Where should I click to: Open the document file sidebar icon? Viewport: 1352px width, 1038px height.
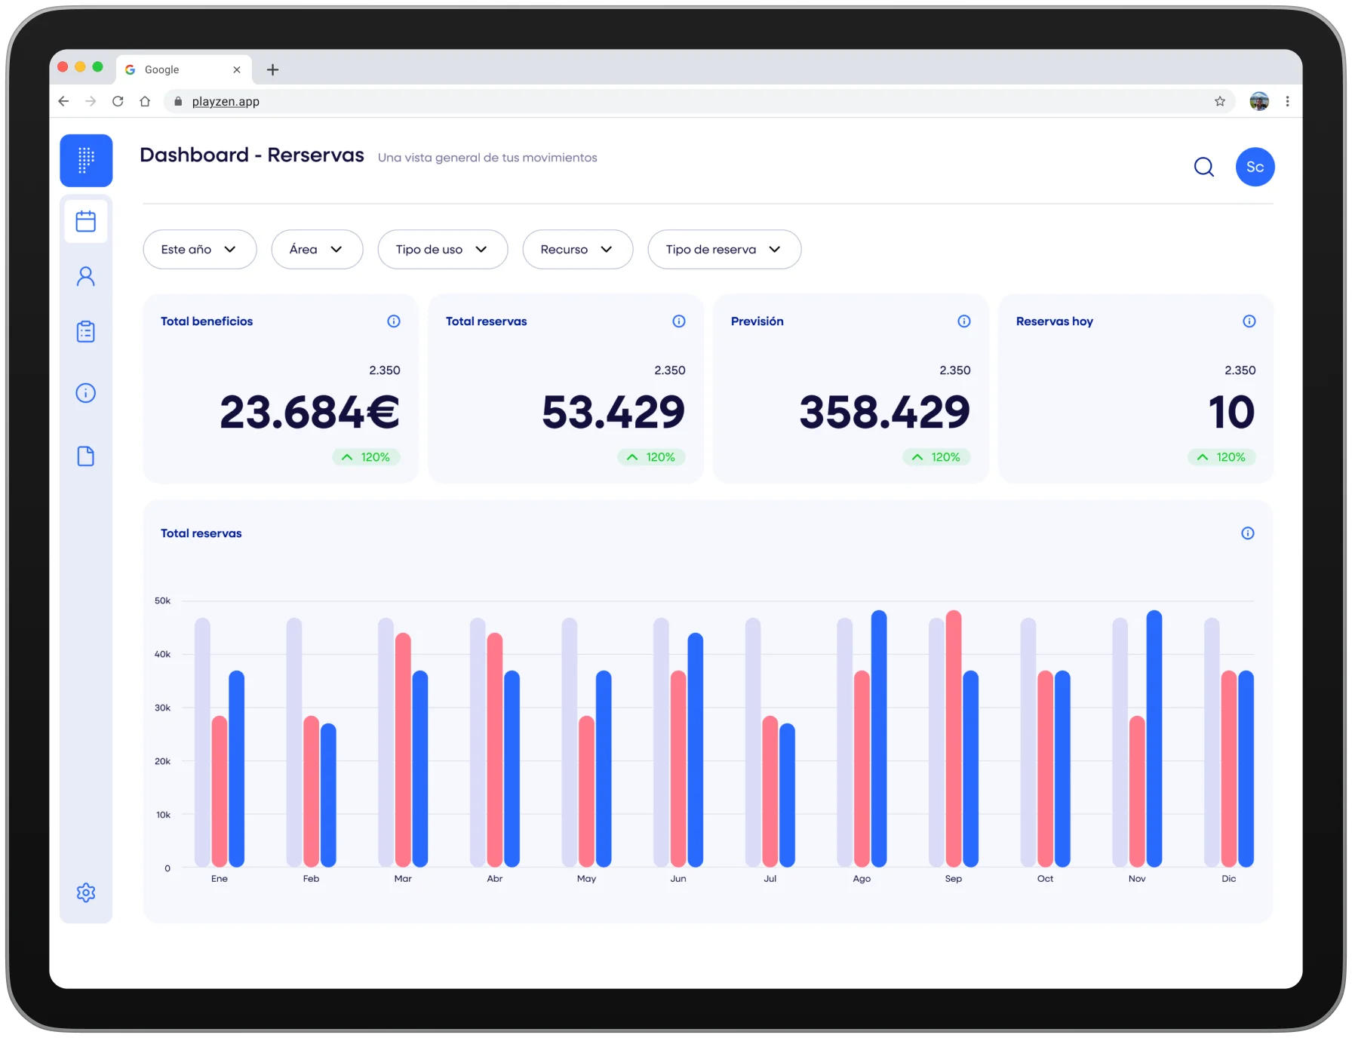86,456
